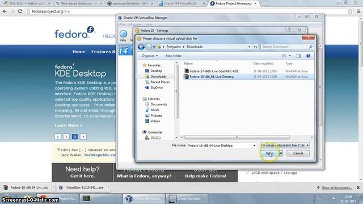Toggle the preview pane icon
The image size is (363, 204).
[299, 56]
